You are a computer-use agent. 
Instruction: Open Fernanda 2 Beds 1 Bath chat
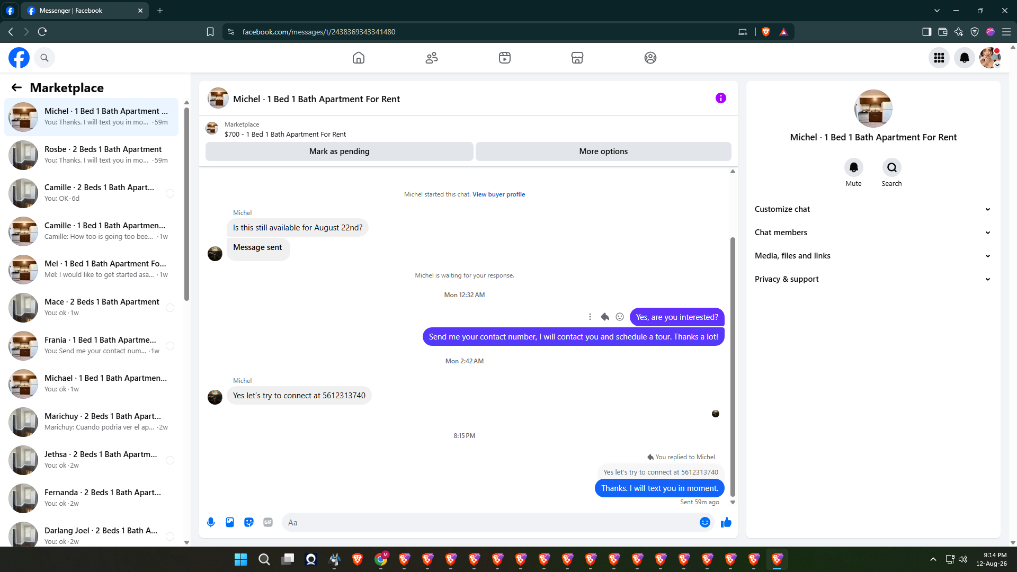(92, 498)
